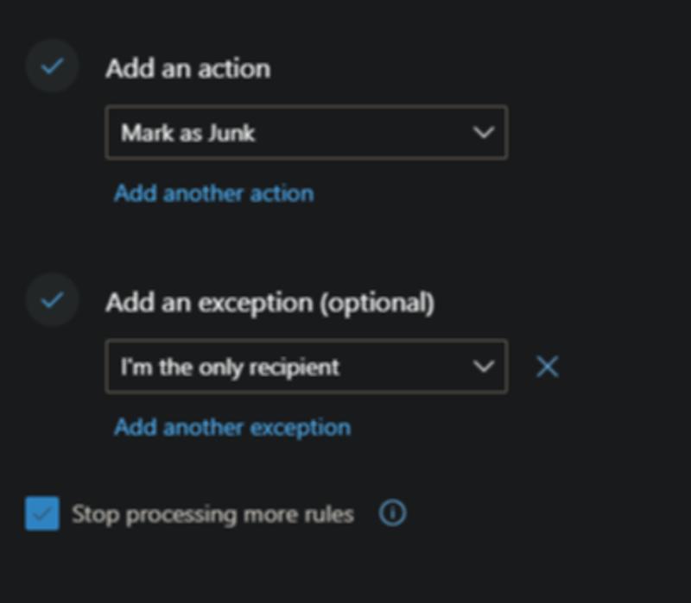Show info about Stop processing more rules
The height and width of the screenshot is (603, 691).
[392, 514]
